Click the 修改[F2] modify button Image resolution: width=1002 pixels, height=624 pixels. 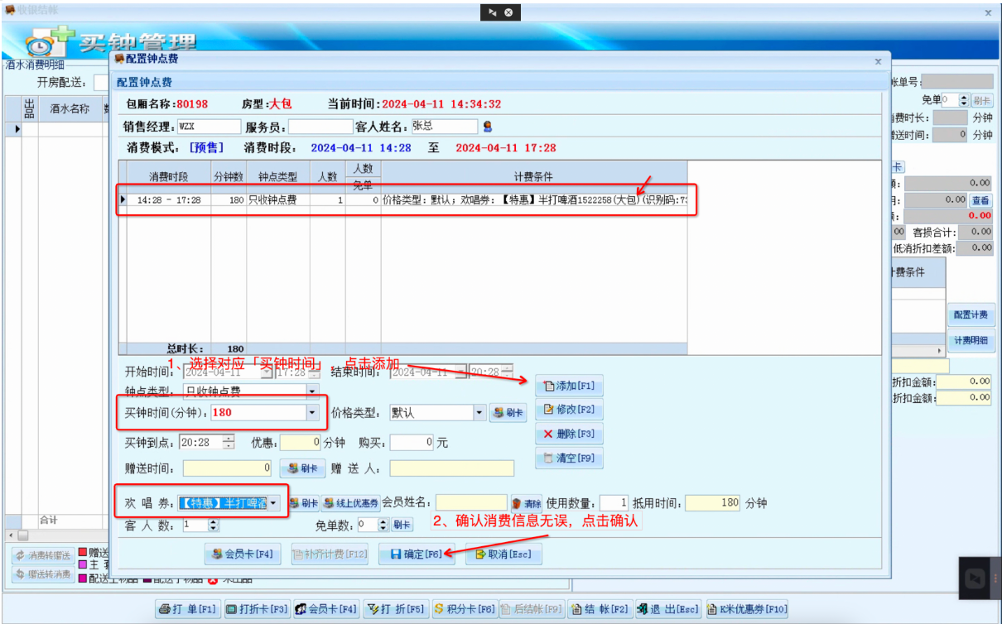(568, 410)
